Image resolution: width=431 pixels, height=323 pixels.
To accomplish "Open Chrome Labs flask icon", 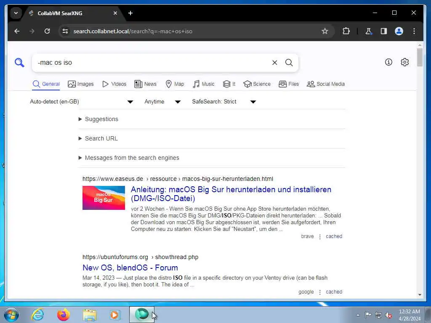I will pyautogui.click(x=368, y=31).
